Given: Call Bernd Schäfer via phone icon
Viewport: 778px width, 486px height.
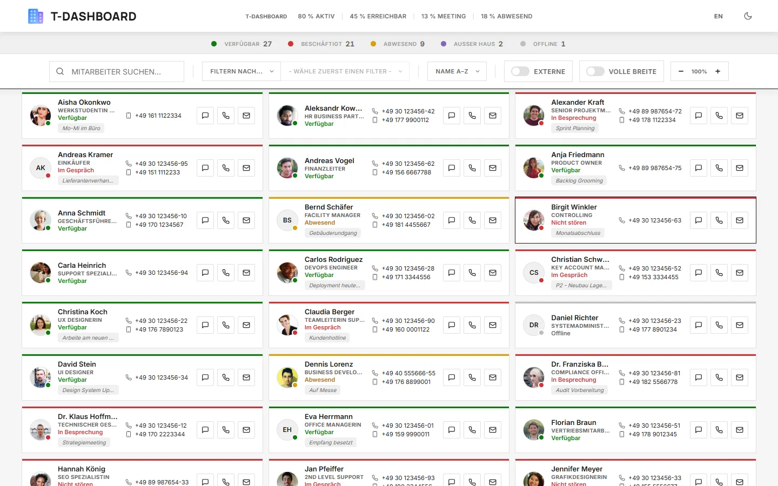Looking at the screenshot, I should pos(472,220).
